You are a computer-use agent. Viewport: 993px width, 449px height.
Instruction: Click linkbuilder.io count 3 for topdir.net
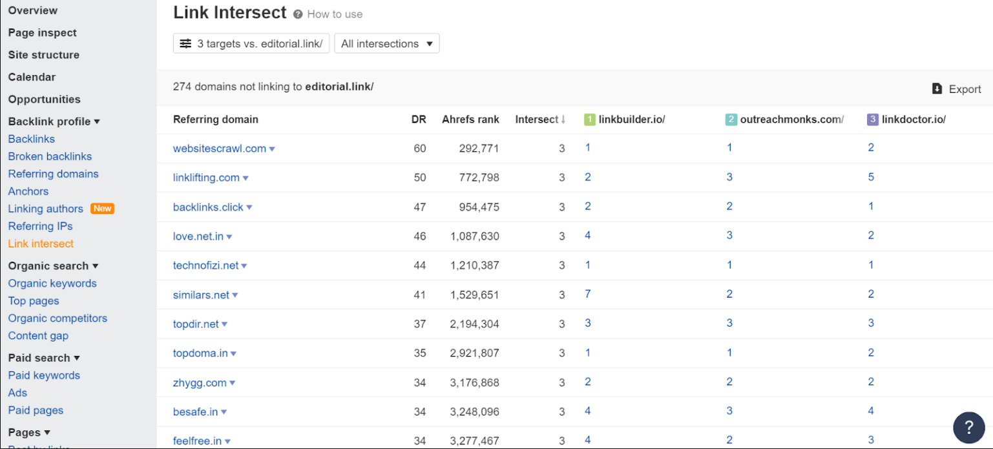tap(588, 323)
